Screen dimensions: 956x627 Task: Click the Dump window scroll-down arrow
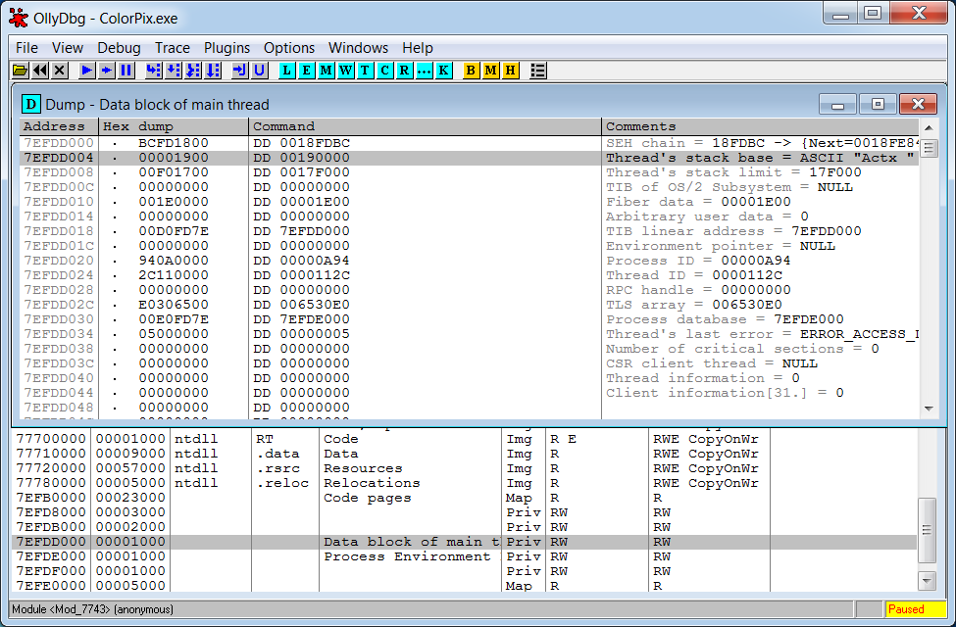[x=929, y=409]
